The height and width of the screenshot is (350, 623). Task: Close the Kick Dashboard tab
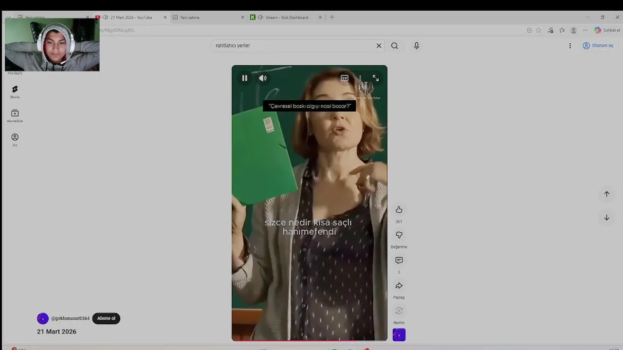pyautogui.click(x=320, y=17)
